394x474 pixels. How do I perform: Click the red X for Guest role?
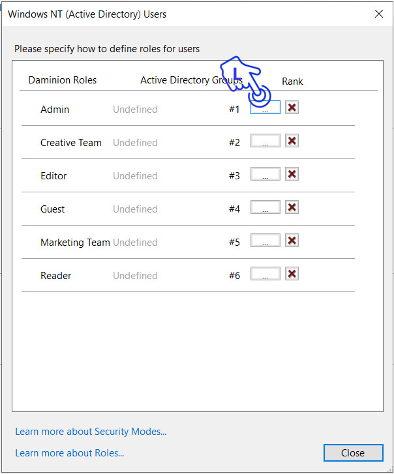(x=292, y=207)
